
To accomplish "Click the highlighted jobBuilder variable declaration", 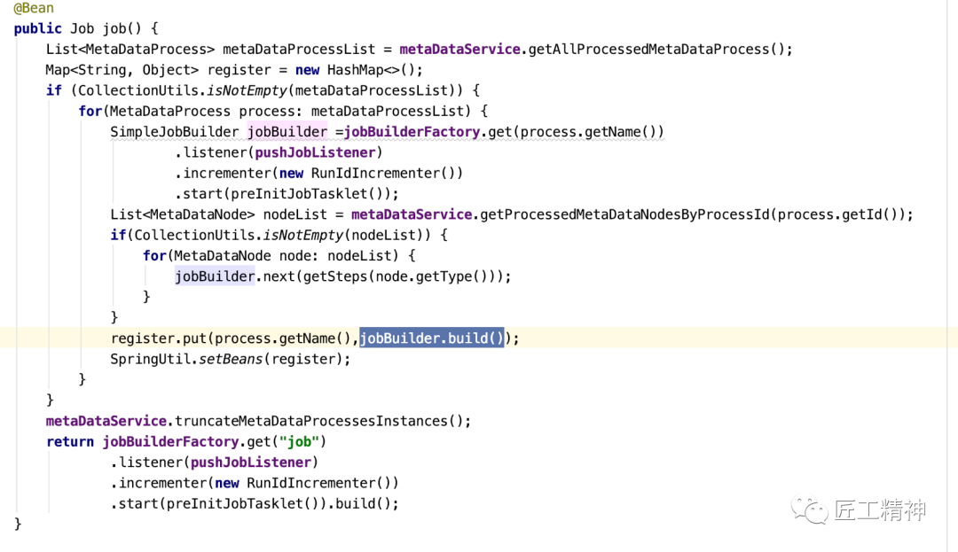I will 287,132.
